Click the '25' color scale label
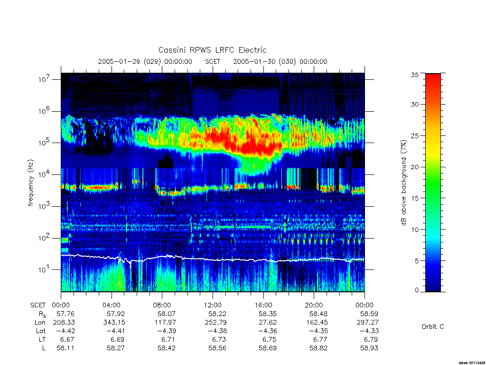This screenshot has height=365, width=486. pyautogui.click(x=415, y=135)
